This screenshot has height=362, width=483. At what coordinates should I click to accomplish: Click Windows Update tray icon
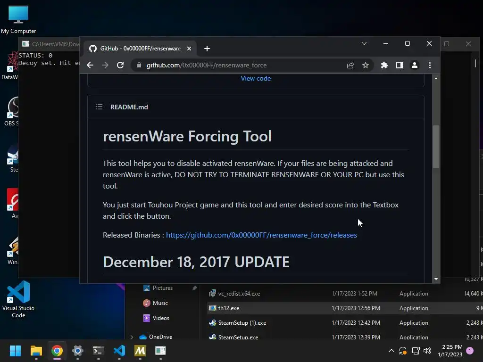click(x=403, y=351)
